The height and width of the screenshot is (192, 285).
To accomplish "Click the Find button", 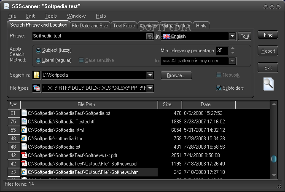I will 268,35.
